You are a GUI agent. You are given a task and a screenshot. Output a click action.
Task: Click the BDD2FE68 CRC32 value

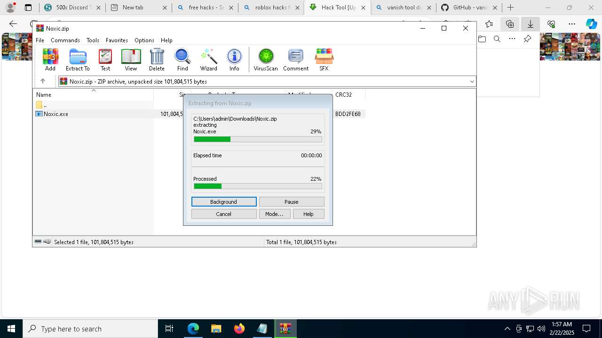click(x=348, y=114)
